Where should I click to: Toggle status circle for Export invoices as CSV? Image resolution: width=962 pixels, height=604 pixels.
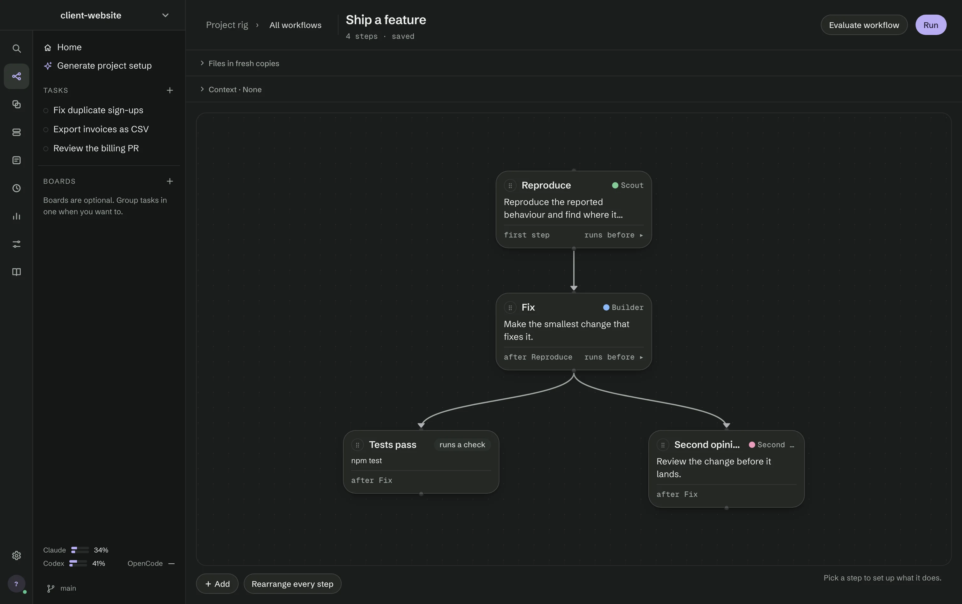click(x=46, y=130)
